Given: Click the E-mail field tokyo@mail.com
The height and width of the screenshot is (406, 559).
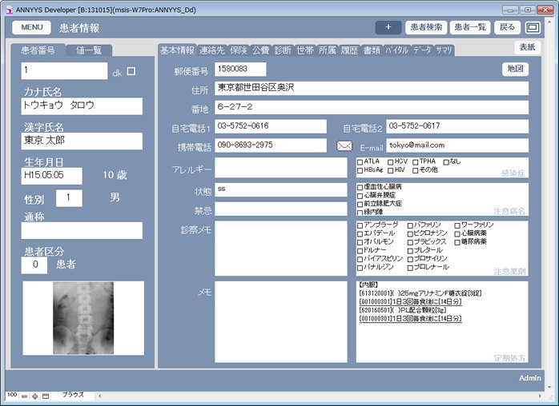Looking at the screenshot, I should point(457,145).
